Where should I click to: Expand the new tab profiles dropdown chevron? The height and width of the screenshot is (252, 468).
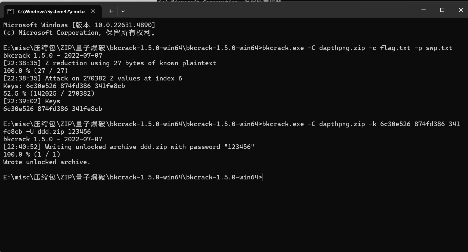pyautogui.click(x=123, y=11)
